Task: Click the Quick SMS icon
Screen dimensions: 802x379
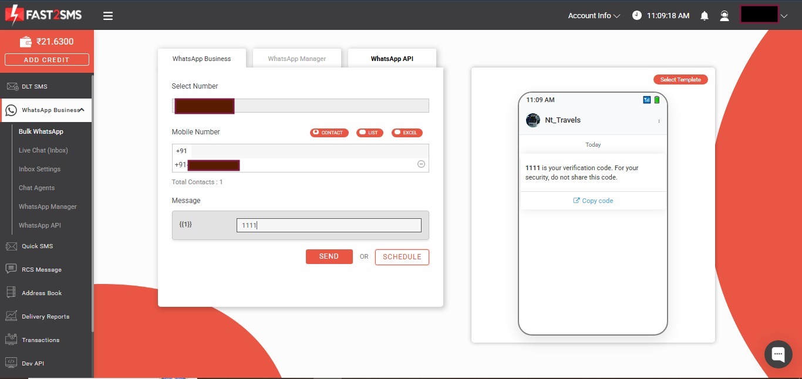Action: (x=11, y=246)
